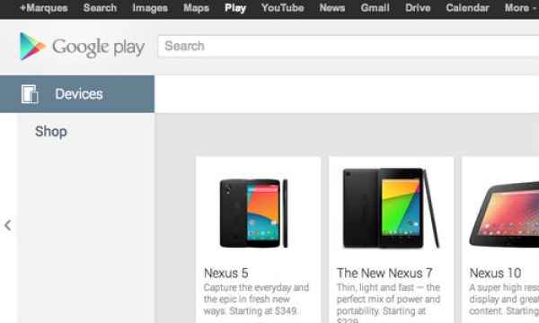Open News in the top bar

pos(332,7)
